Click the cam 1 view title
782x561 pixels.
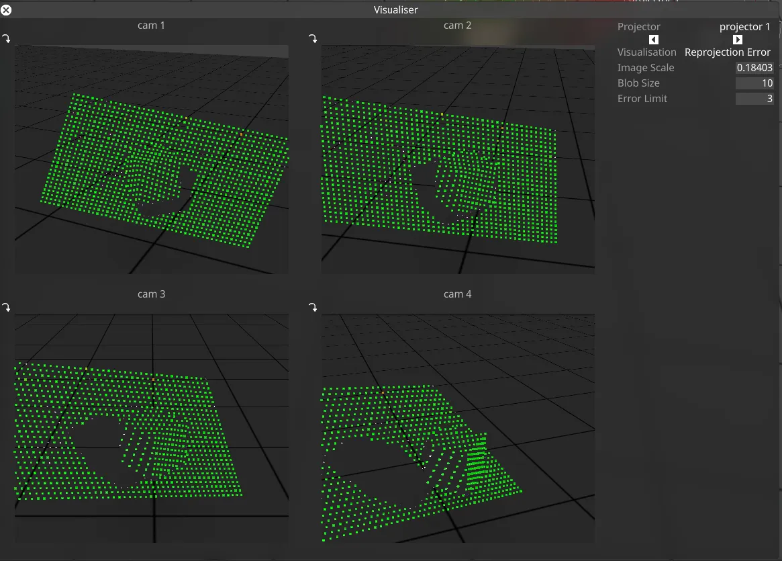151,25
